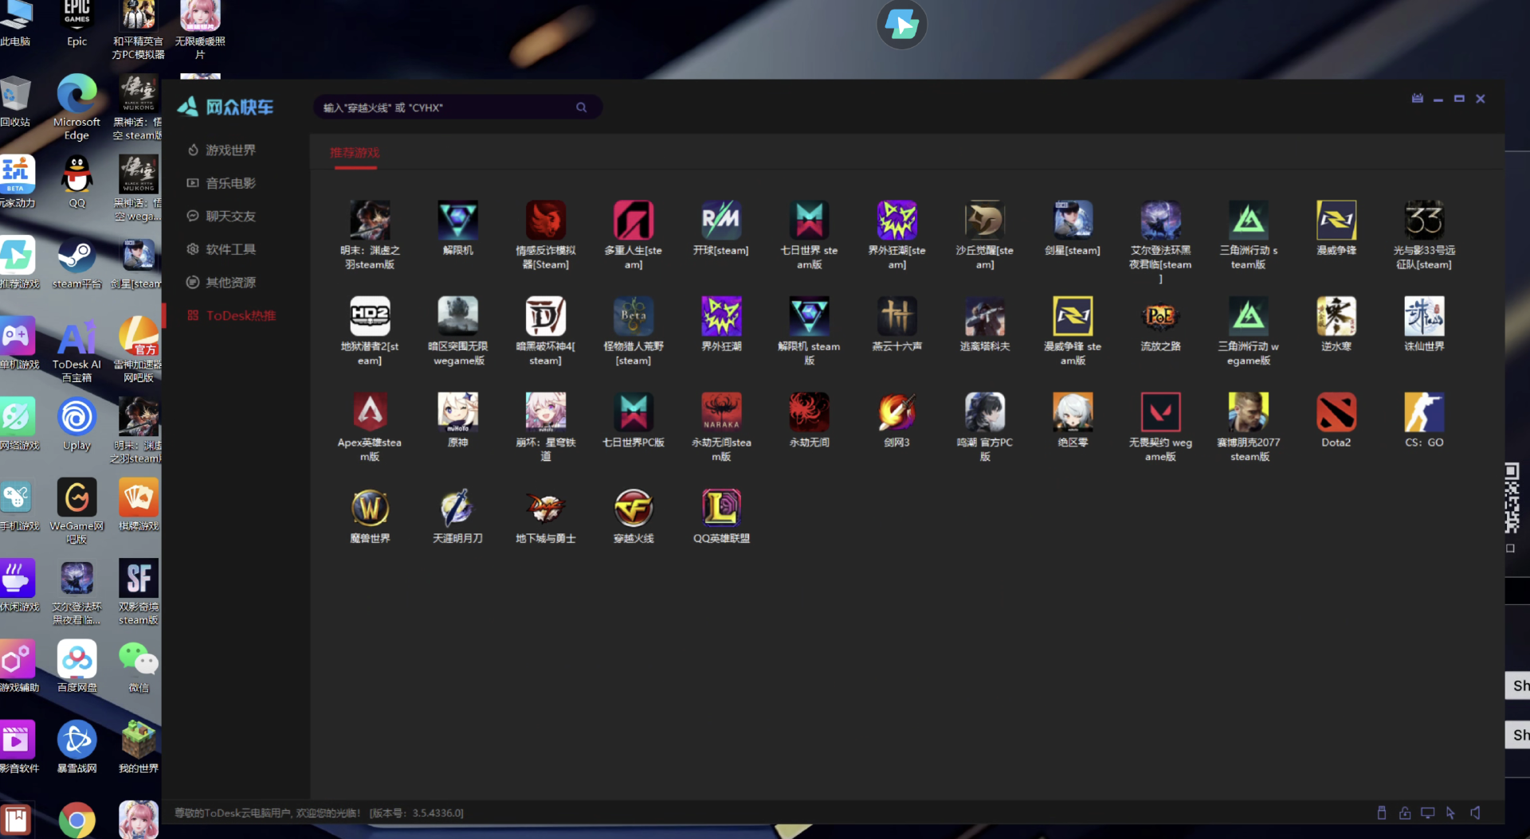The image size is (1530, 839).
Task: Click monitor icon in bottom status bar
Action: click(1427, 813)
